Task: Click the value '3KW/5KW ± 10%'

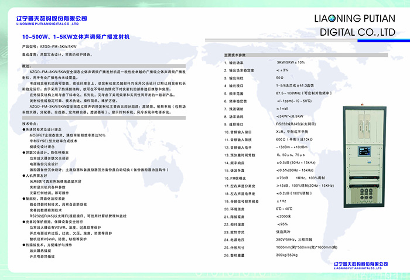Action: [x=291, y=63]
